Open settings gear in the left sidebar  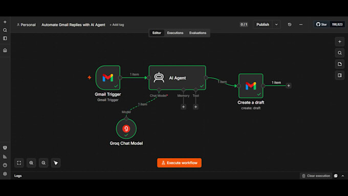coord(5,174)
